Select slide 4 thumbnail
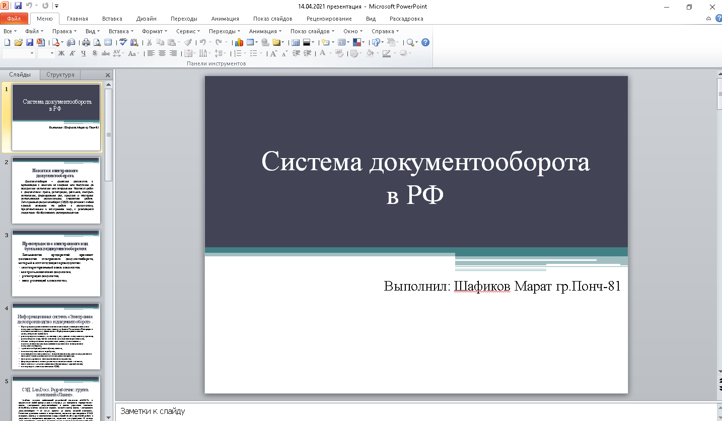The image size is (722, 421). pyautogui.click(x=56, y=336)
